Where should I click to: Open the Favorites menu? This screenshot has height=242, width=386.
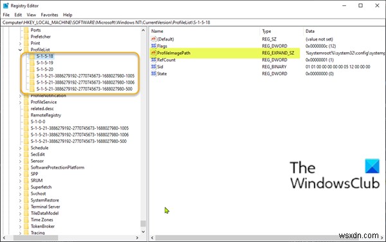tap(50, 15)
